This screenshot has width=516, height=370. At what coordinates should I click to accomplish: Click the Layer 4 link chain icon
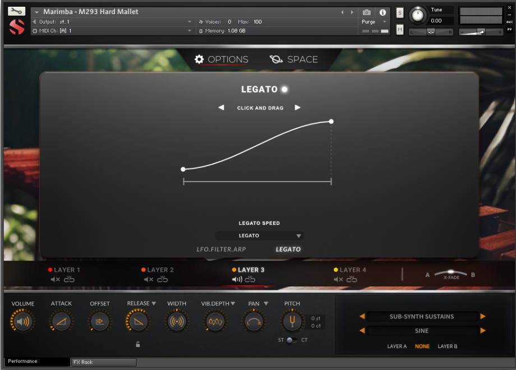tap(352, 279)
